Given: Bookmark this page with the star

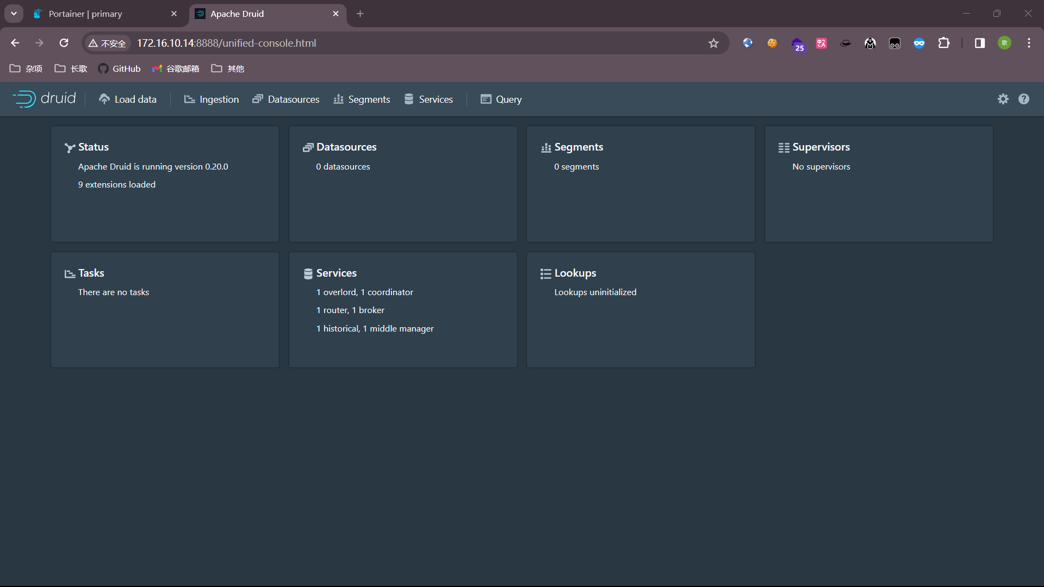Looking at the screenshot, I should 713,43.
